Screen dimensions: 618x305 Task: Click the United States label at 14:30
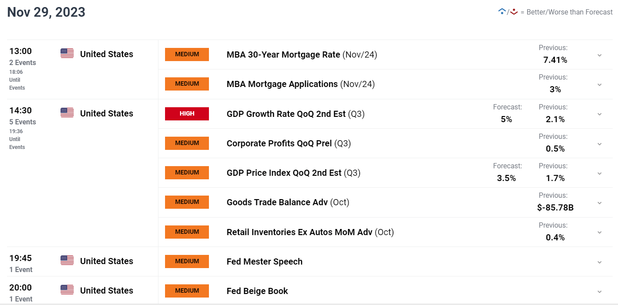coord(107,113)
